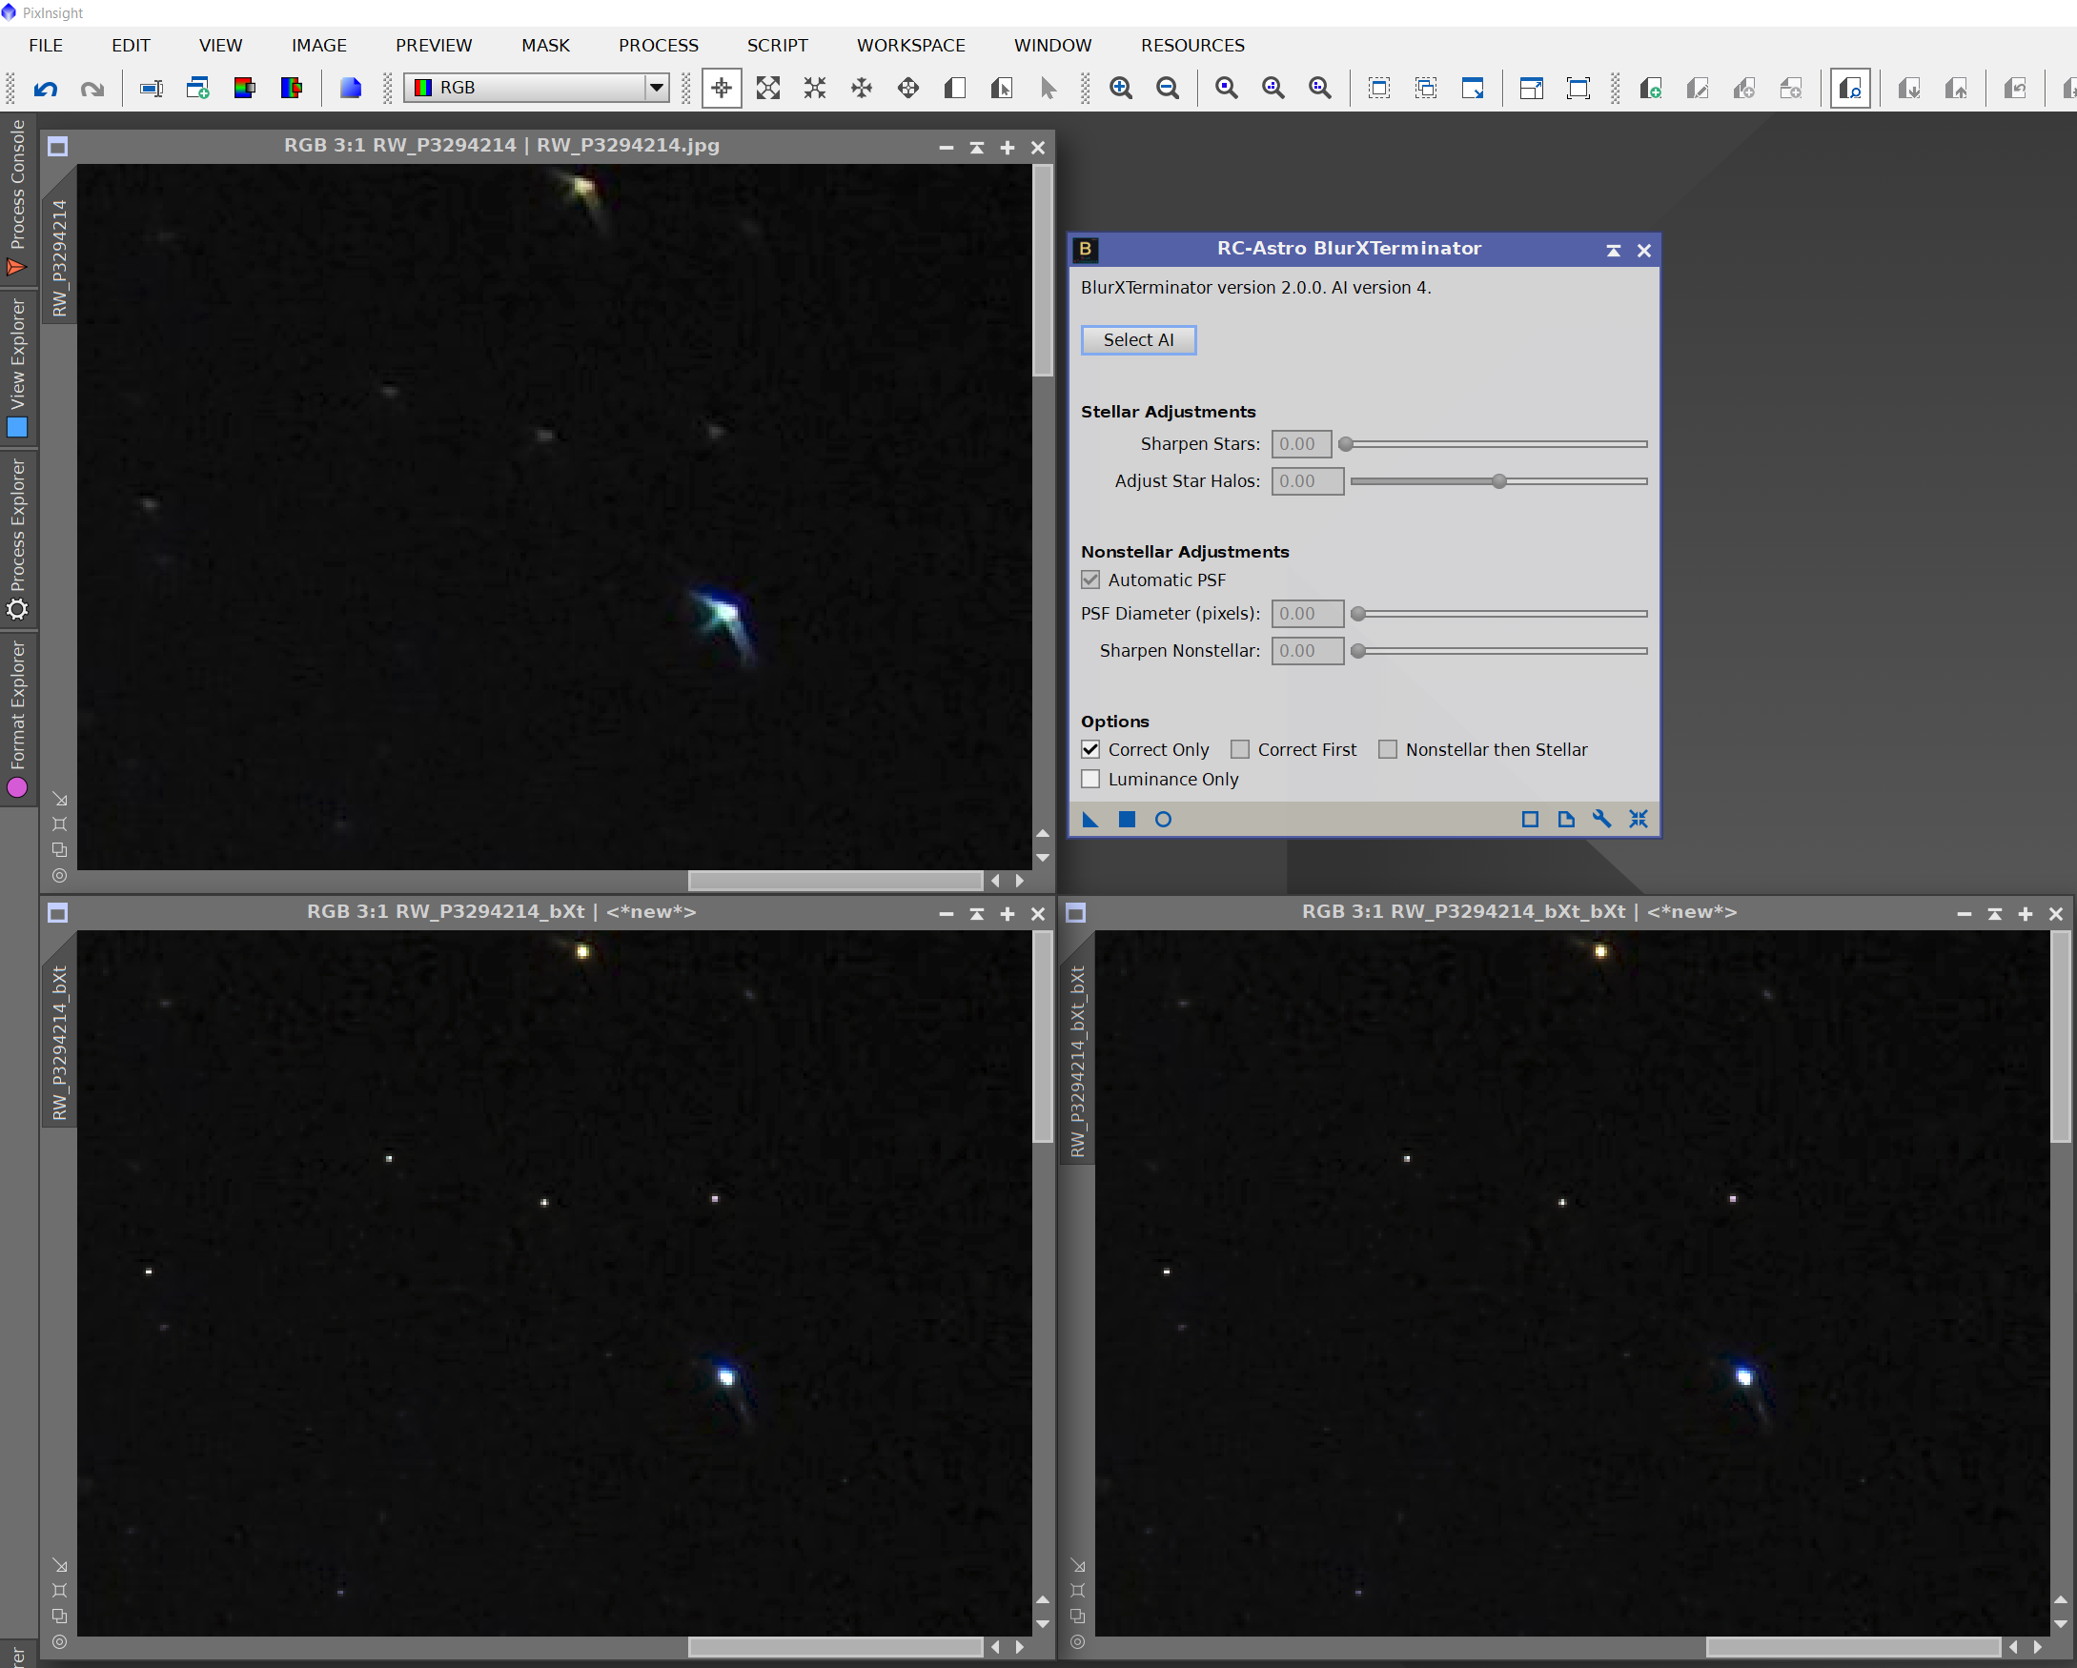Uncheck the Correct Only option
This screenshot has width=2077, height=1668.
click(1090, 749)
